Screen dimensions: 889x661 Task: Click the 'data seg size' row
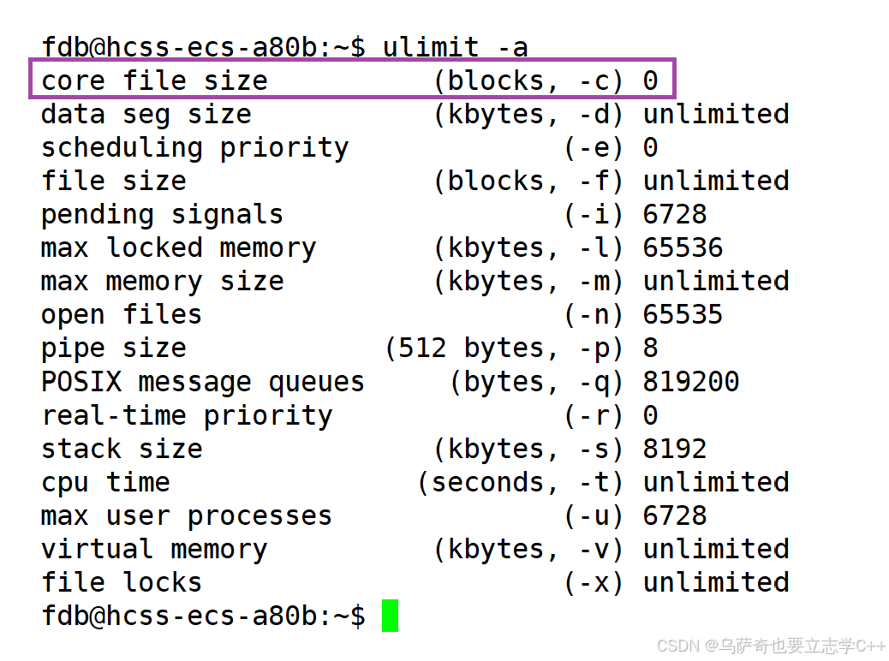click(x=415, y=115)
